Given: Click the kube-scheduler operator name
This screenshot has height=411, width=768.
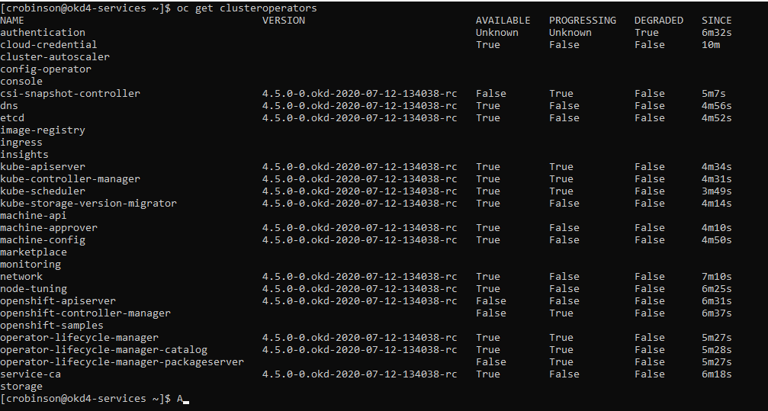Looking at the screenshot, I should point(43,191).
